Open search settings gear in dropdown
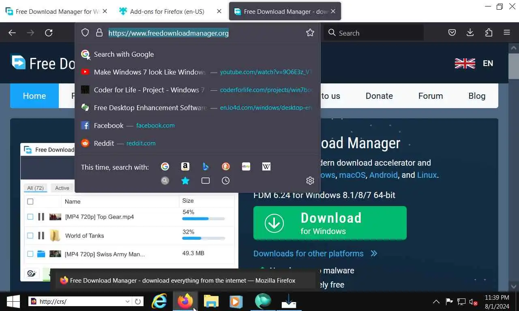 pos(310,181)
